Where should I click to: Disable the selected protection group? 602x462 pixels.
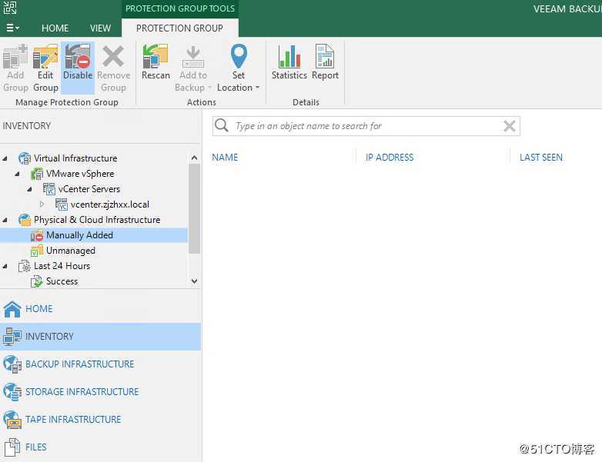78,68
